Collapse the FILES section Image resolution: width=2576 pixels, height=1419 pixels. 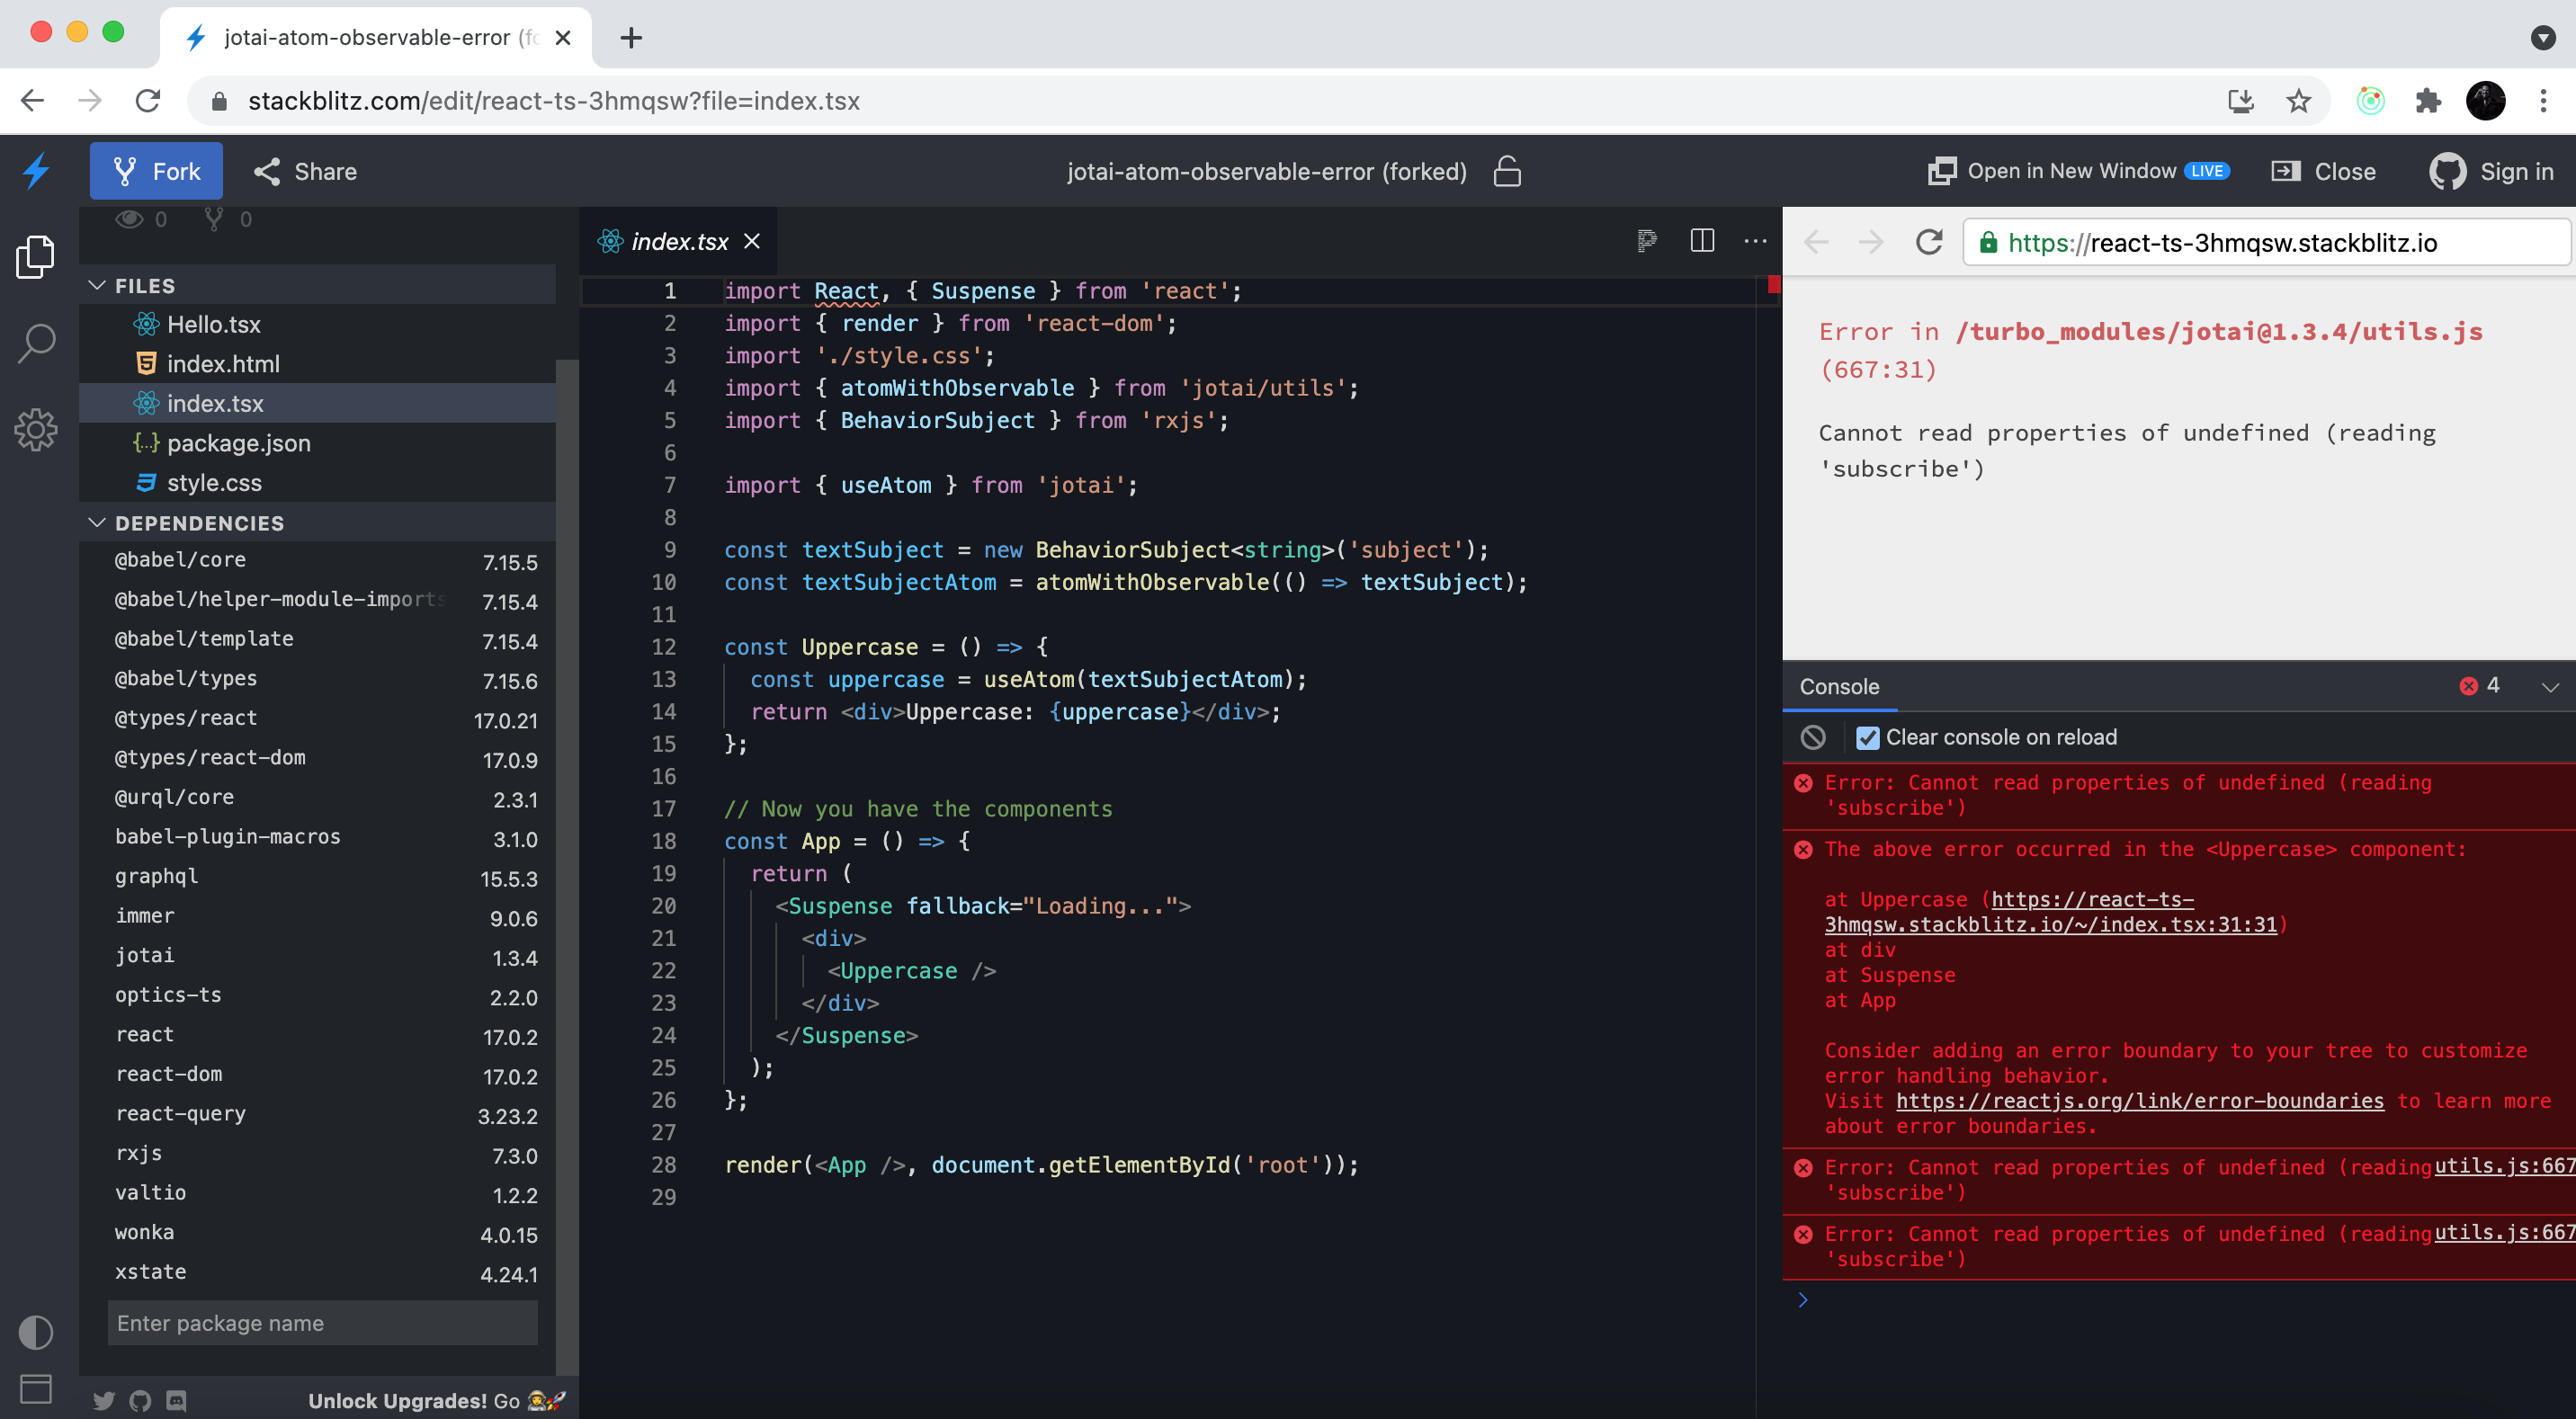click(x=97, y=285)
